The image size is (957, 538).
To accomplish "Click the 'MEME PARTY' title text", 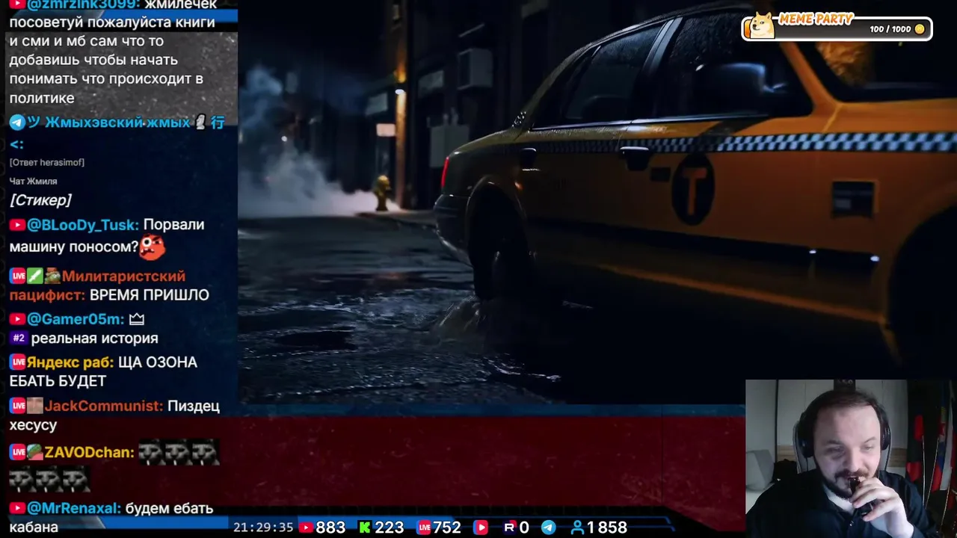I will click(x=816, y=19).
